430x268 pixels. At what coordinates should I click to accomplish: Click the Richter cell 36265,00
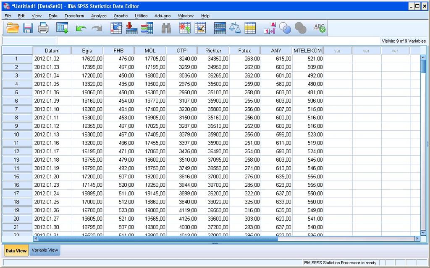214,75
